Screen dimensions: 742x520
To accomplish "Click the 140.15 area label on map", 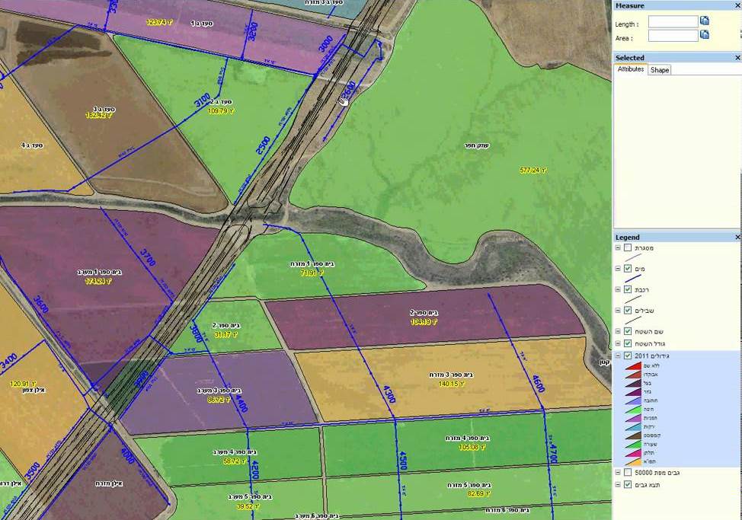I will click(452, 384).
